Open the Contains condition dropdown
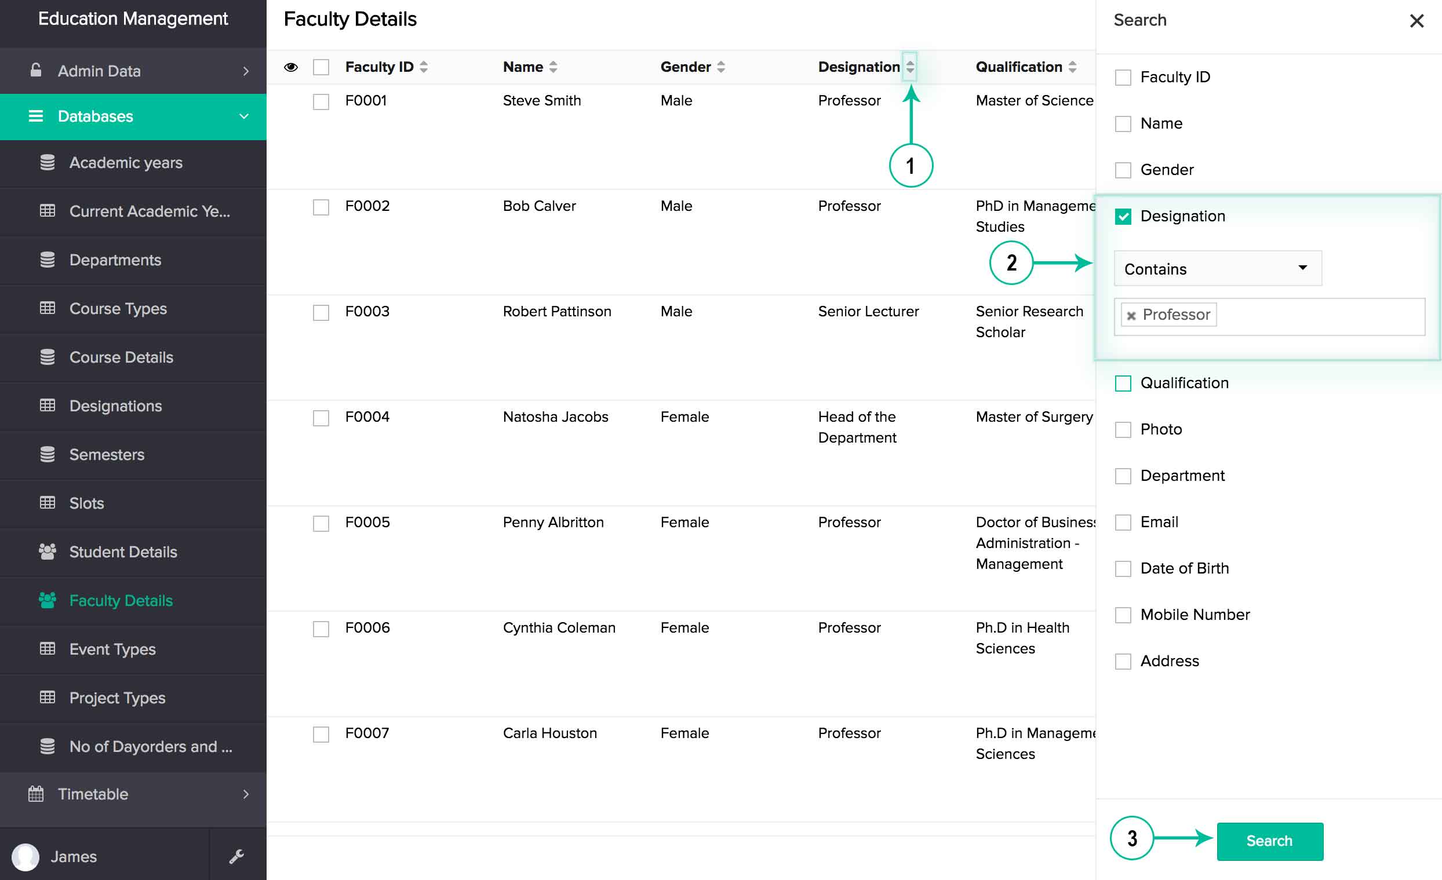1442x880 pixels. [x=1217, y=269]
